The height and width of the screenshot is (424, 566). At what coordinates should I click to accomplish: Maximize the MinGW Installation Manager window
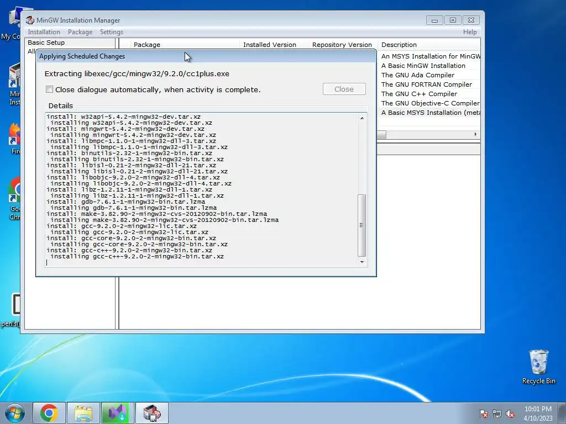coord(453,20)
